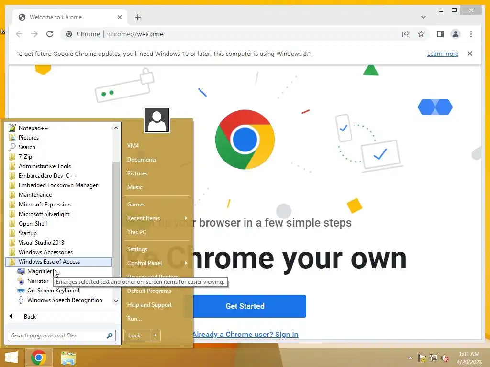Go back in Chrome navigation
The height and width of the screenshot is (367, 490).
[x=19, y=34]
